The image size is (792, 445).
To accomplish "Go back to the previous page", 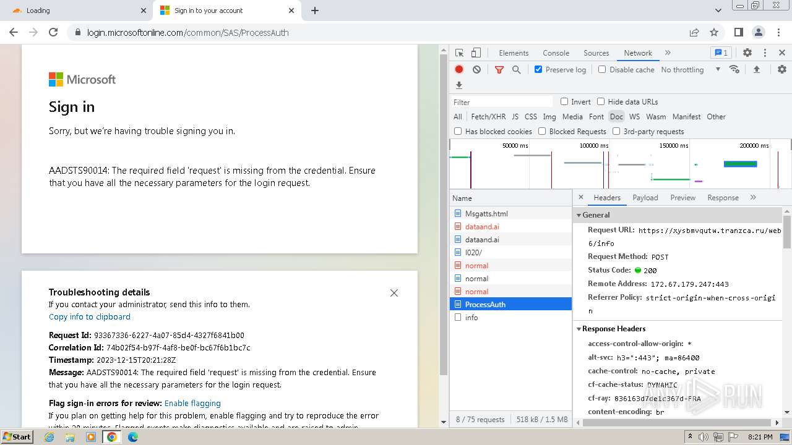I will 14,32.
